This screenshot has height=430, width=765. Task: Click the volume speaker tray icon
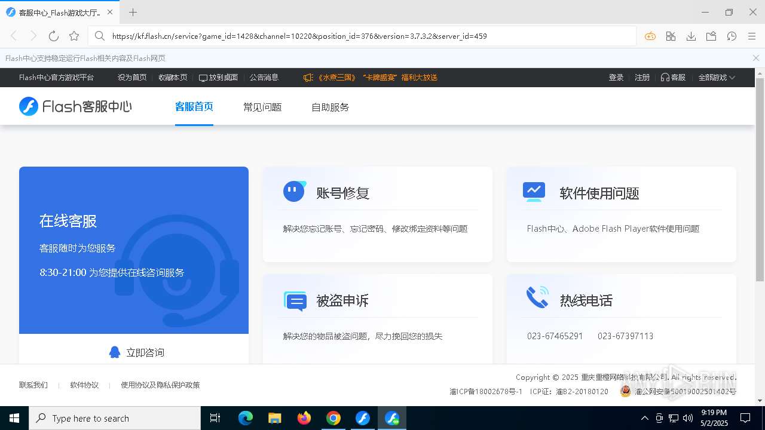[687, 418]
